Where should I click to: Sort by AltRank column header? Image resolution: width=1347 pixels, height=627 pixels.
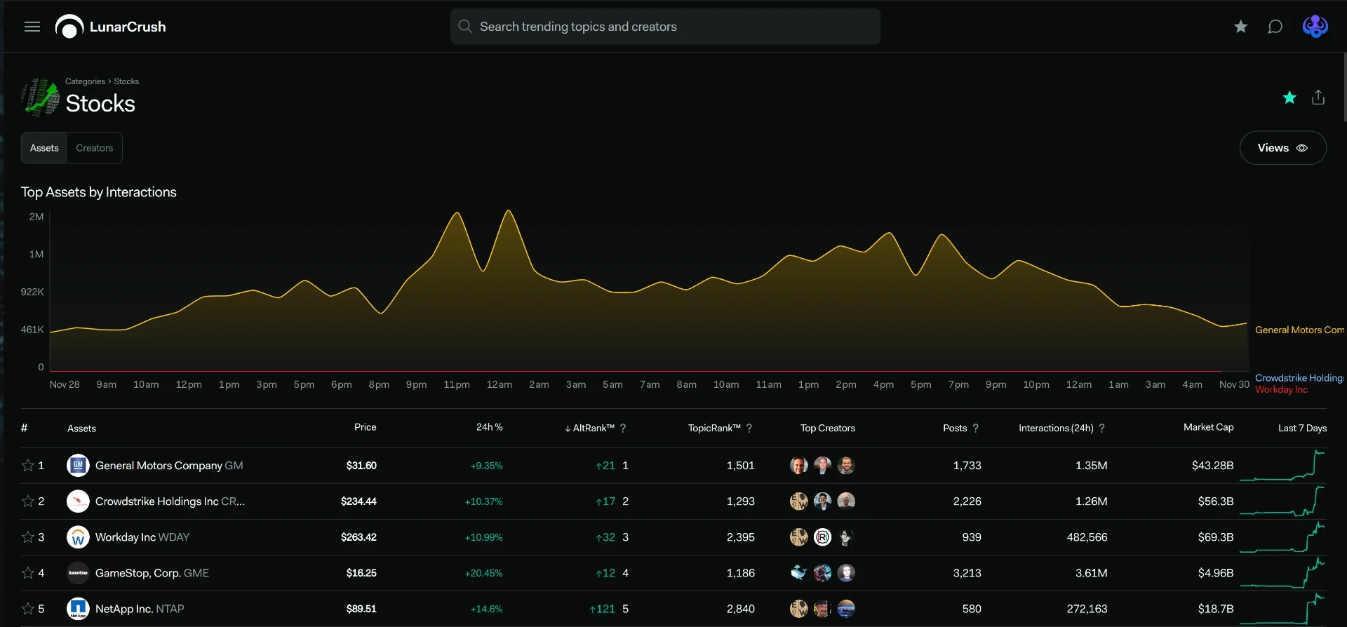pos(589,428)
